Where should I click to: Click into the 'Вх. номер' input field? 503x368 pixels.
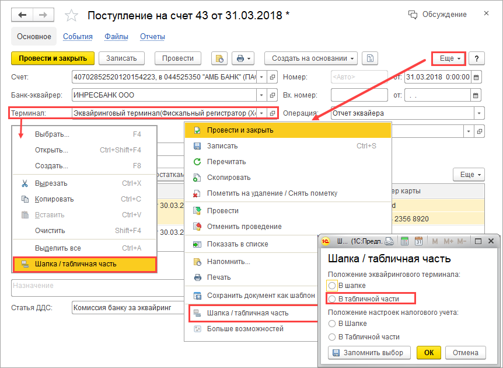click(359, 95)
